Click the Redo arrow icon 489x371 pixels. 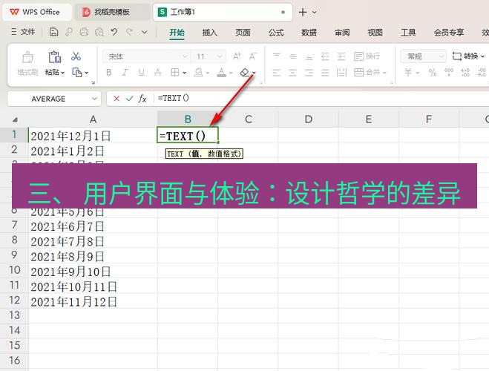pyautogui.click(x=129, y=32)
